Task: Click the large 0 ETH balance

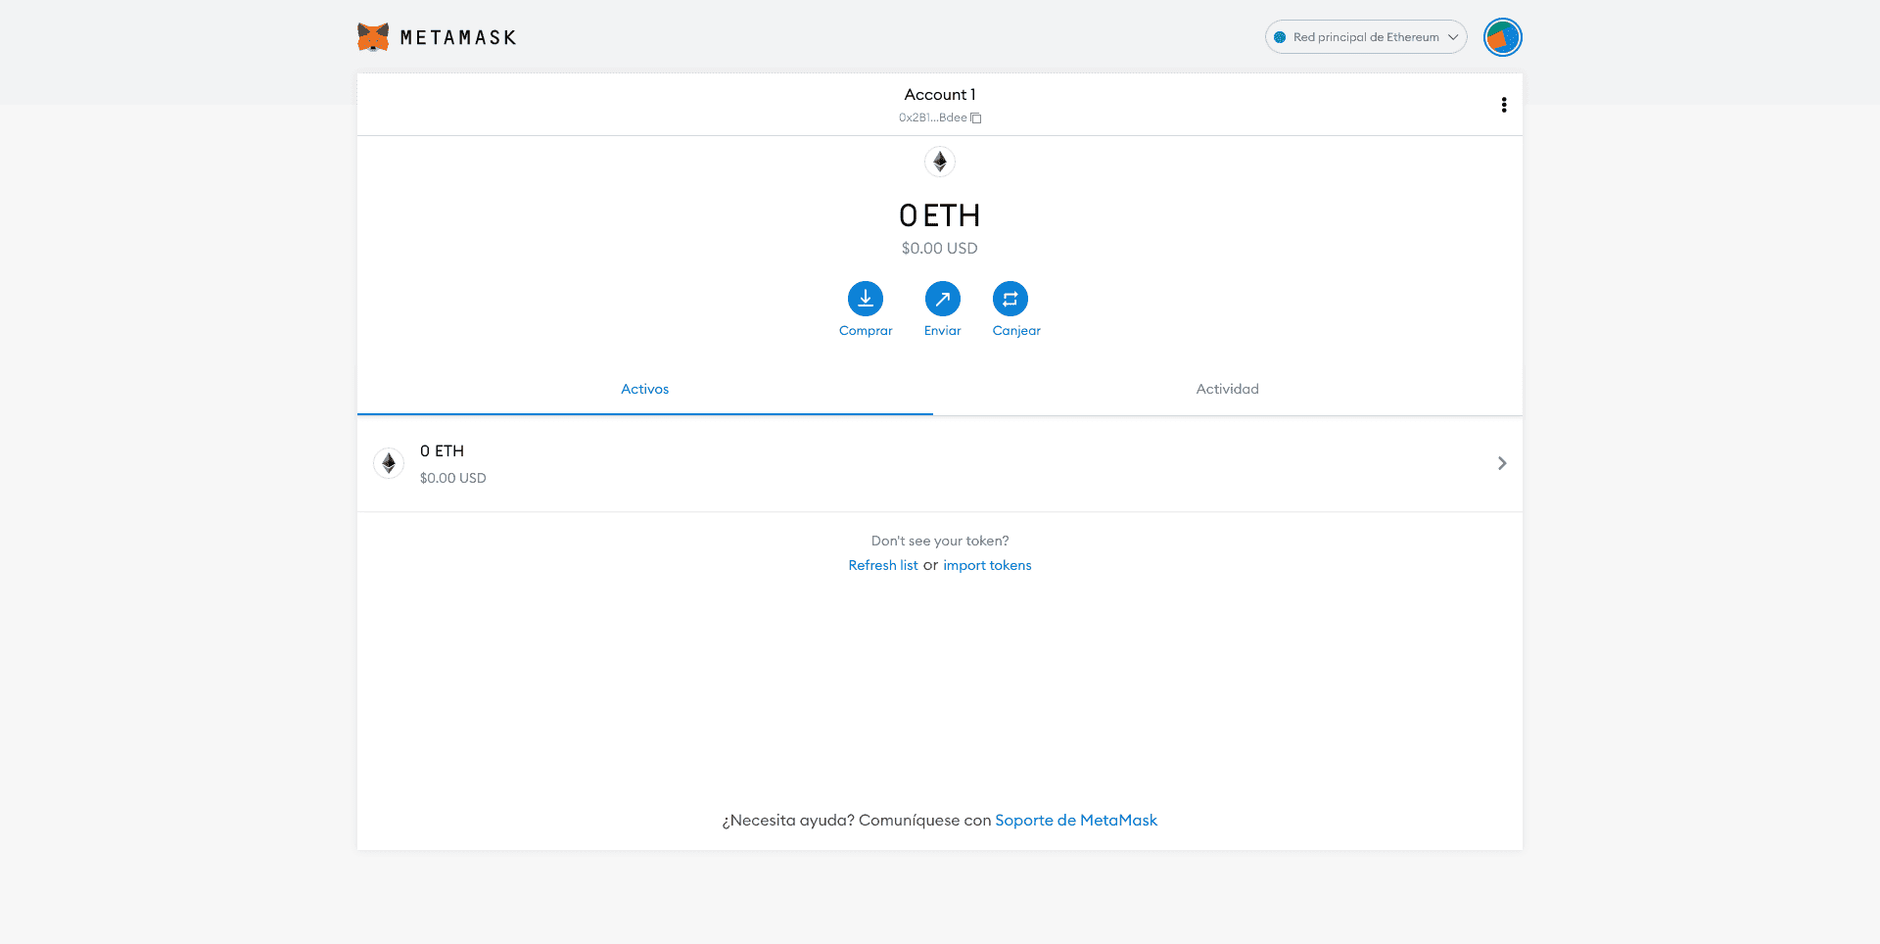Action: (x=940, y=215)
